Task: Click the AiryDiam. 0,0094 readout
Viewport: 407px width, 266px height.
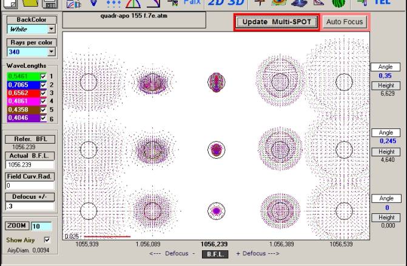Action: tap(29, 250)
